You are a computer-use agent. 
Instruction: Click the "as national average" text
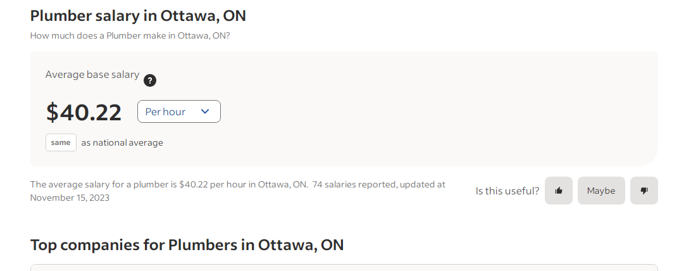tap(122, 142)
